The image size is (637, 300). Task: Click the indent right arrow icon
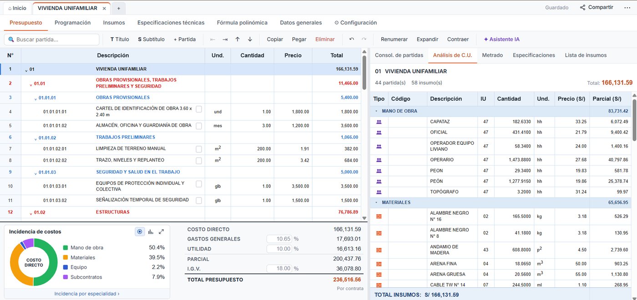tap(225, 39)
